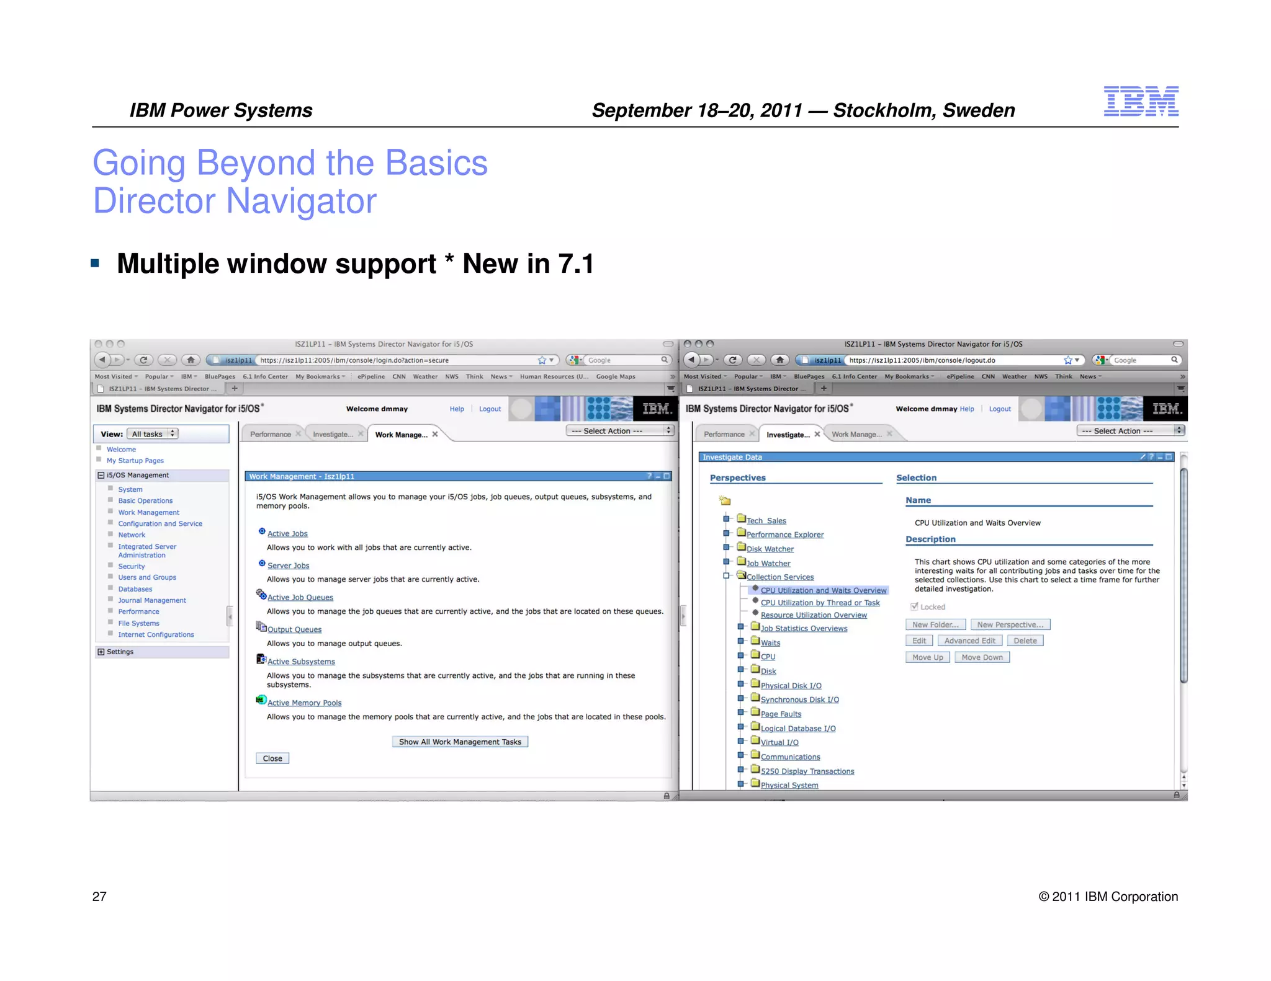
Task: Close the Work Manage tab in left window
Action: tap(435, 434)
